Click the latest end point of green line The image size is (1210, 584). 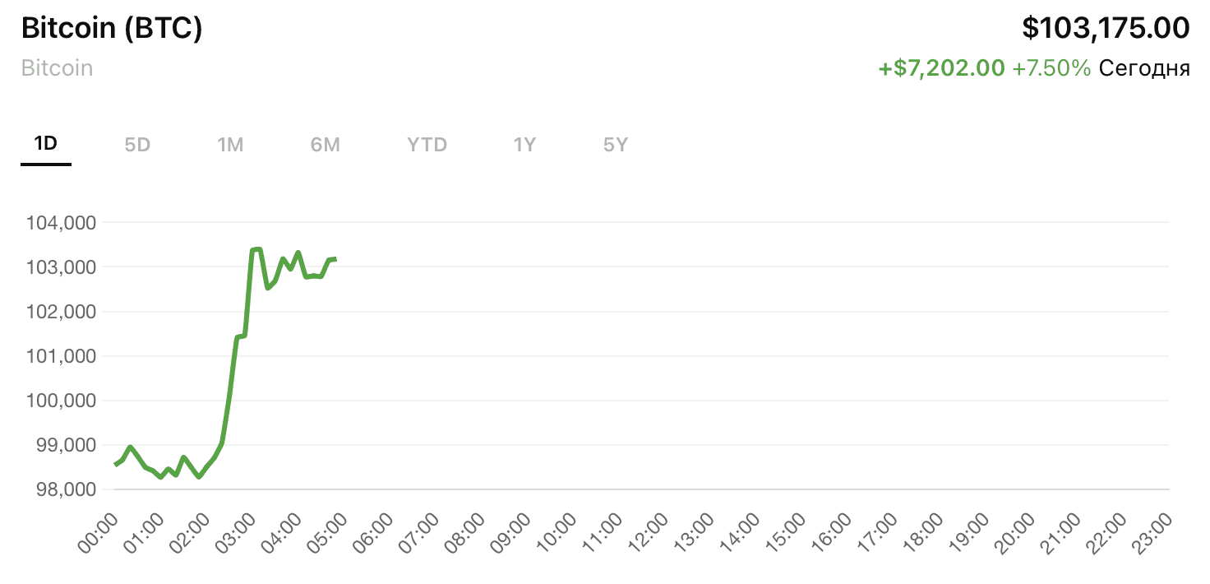[334, 260]
